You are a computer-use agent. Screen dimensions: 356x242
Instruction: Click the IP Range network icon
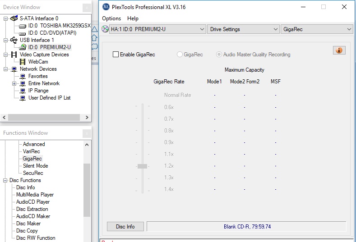point(23,91)
